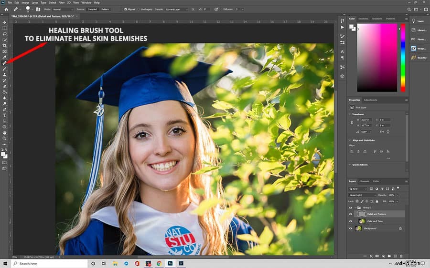Open the Opacity dropdown arrow
The width and height of the screenshot is (430, 268).
click(397, 195)
